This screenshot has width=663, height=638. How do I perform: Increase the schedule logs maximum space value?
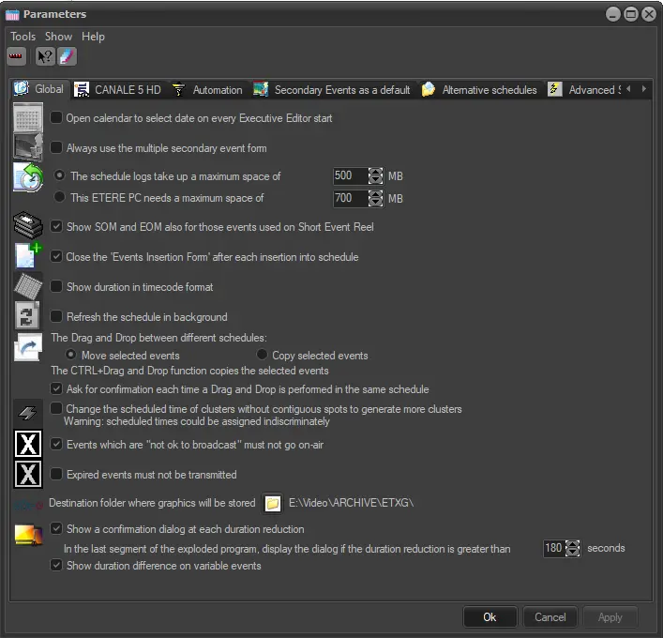click(376, 172)
